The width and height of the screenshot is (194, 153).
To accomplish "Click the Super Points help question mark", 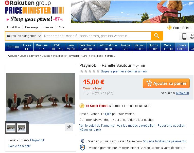I will point(150,106).
